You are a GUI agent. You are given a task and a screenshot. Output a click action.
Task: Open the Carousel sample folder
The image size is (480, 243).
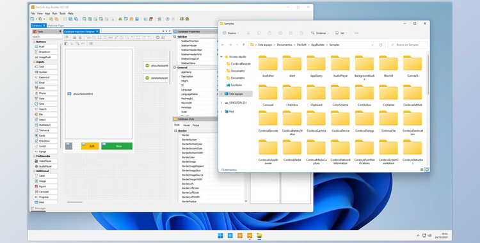pos(268,95)
